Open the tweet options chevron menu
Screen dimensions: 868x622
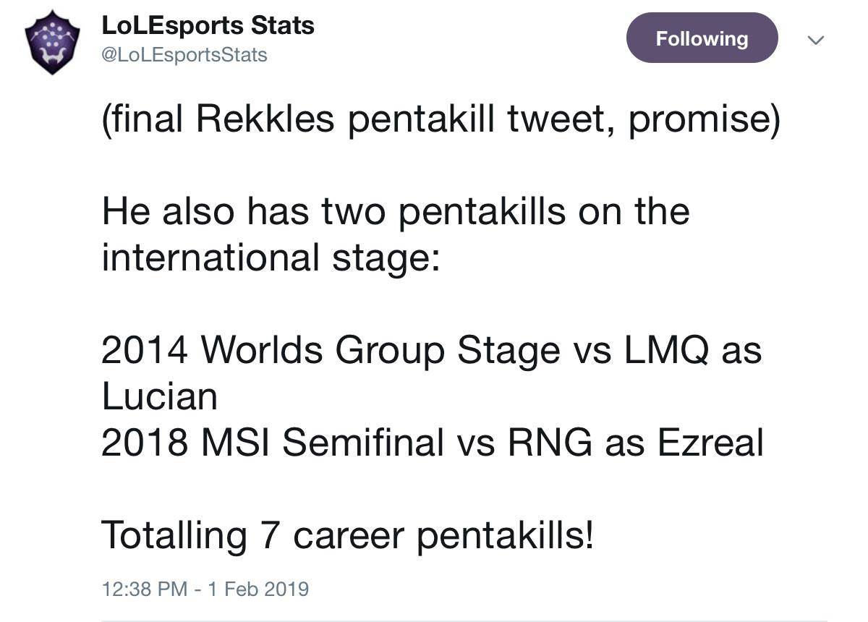point(816,41)
